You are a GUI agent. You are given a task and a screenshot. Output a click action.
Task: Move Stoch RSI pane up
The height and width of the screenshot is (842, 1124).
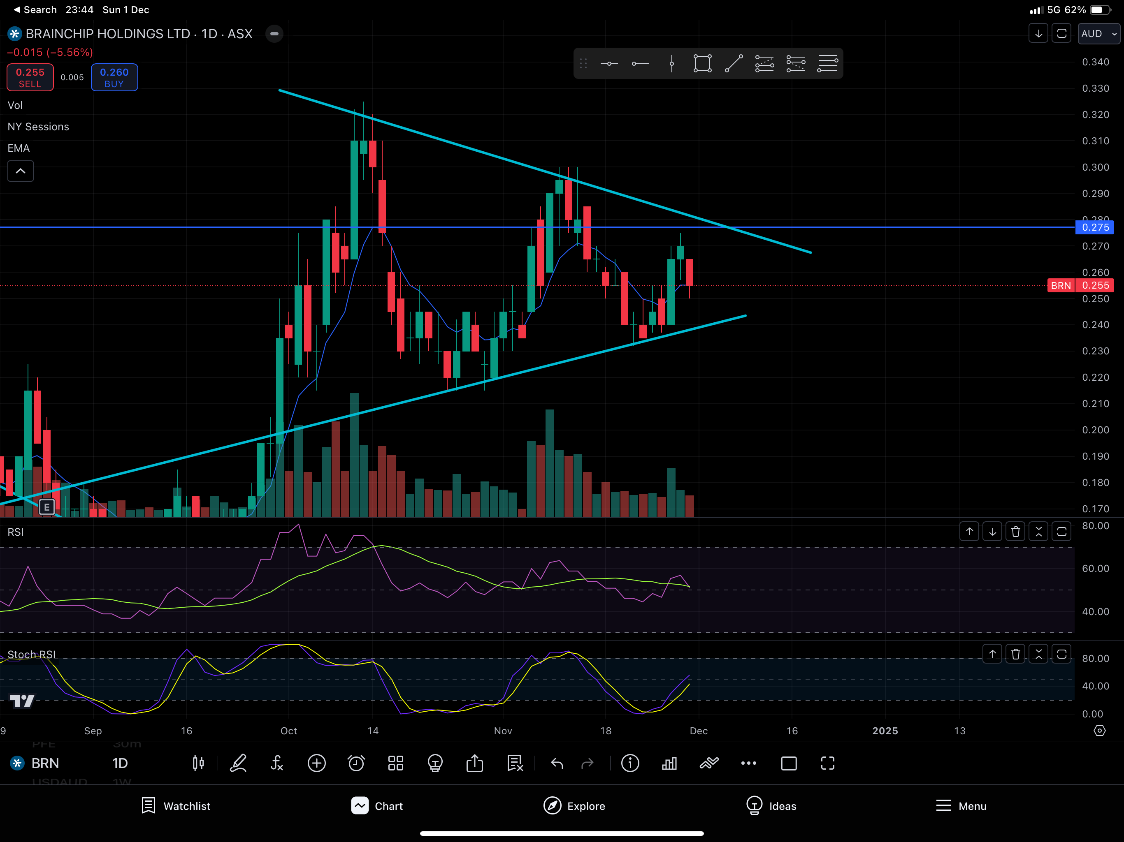tap(992, 654)
